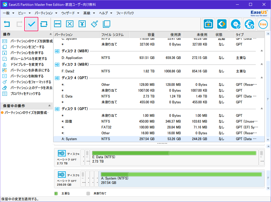Open the 高級 menu

click(x=89, y=13)
